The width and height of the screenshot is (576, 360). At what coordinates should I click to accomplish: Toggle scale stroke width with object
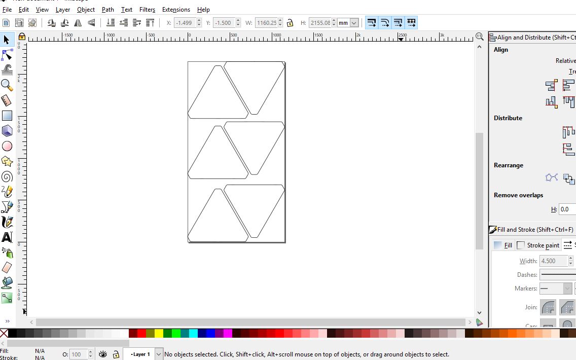point(372,23)
